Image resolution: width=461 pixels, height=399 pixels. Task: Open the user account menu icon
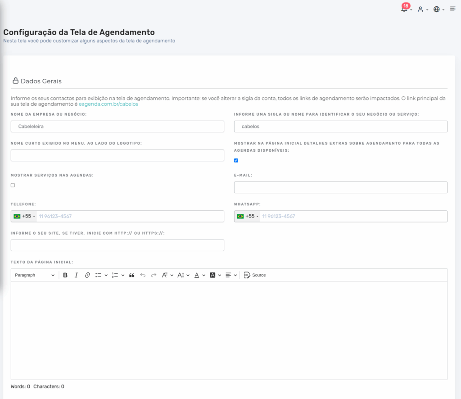point(420,9)
